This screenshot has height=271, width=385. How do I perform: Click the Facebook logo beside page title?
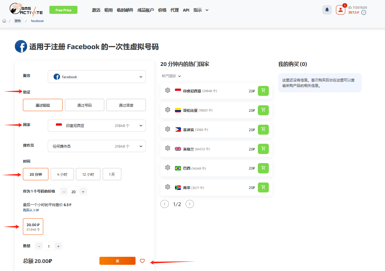tap(21, 47)
